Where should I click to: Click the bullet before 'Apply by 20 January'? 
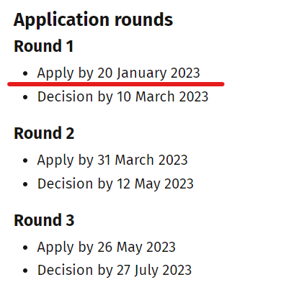pyautogui.click(x=25, y=73)
